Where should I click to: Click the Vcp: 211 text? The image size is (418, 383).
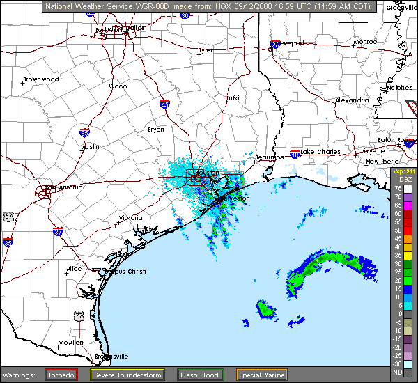[404, 171]
